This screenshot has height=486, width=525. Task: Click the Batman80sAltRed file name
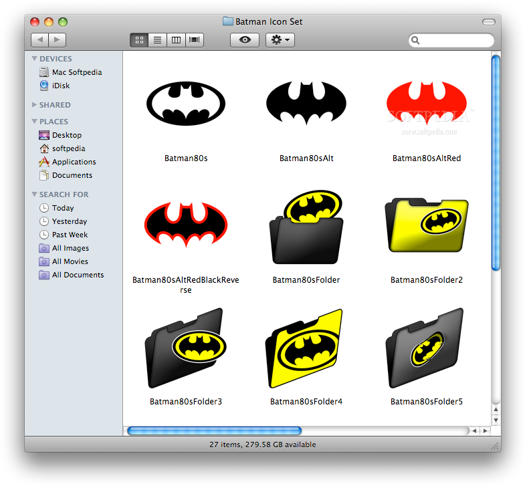point(427,158)
